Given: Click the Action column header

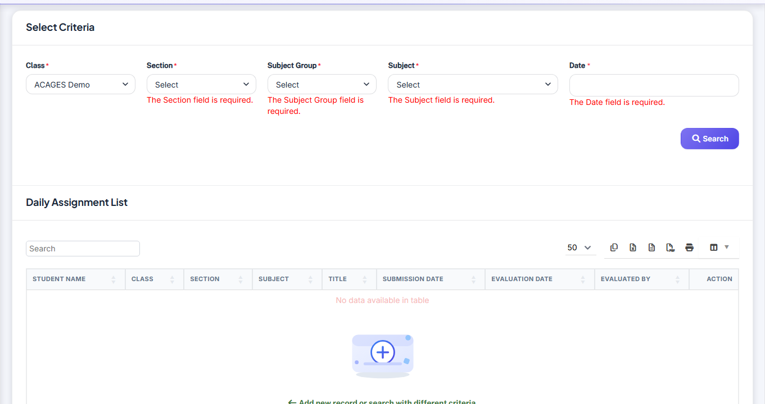Looking at the screenshot, I should click(713, 279).
